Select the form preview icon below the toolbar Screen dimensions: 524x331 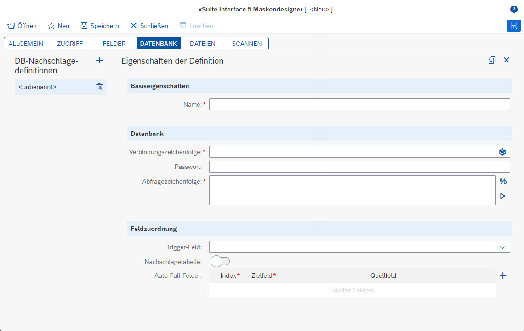point(513,26)
